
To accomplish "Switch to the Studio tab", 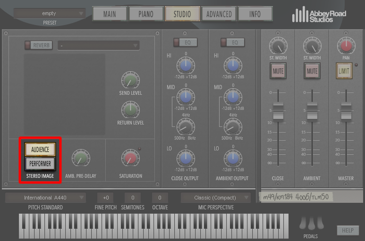I will click(x=182, y=14).
